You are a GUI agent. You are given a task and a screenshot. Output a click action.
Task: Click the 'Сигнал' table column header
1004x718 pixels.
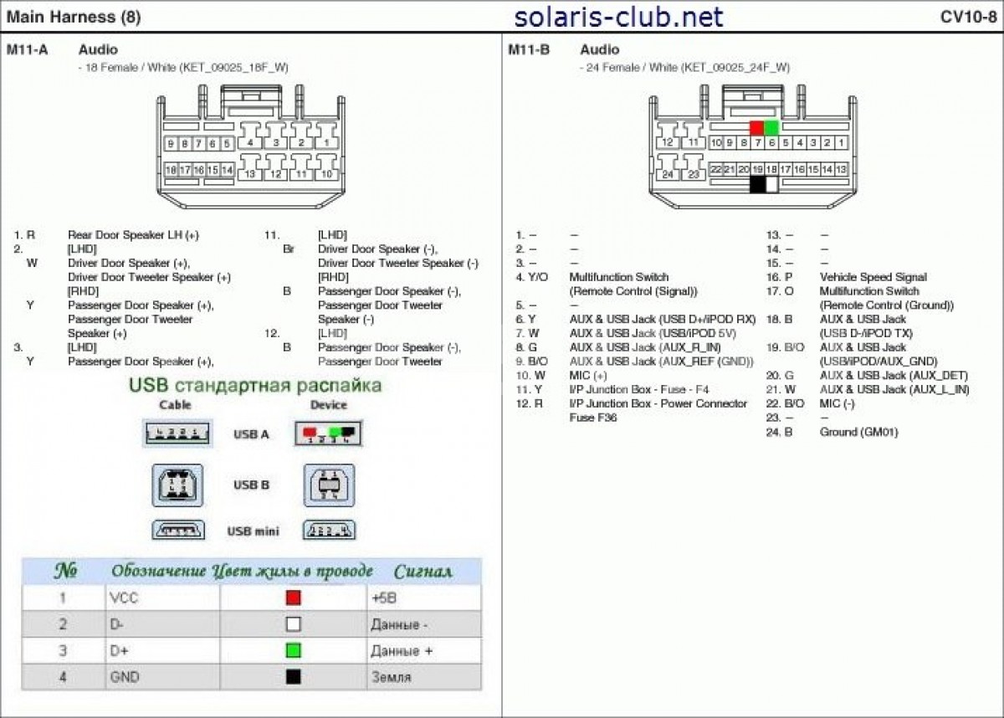point(423,572)
